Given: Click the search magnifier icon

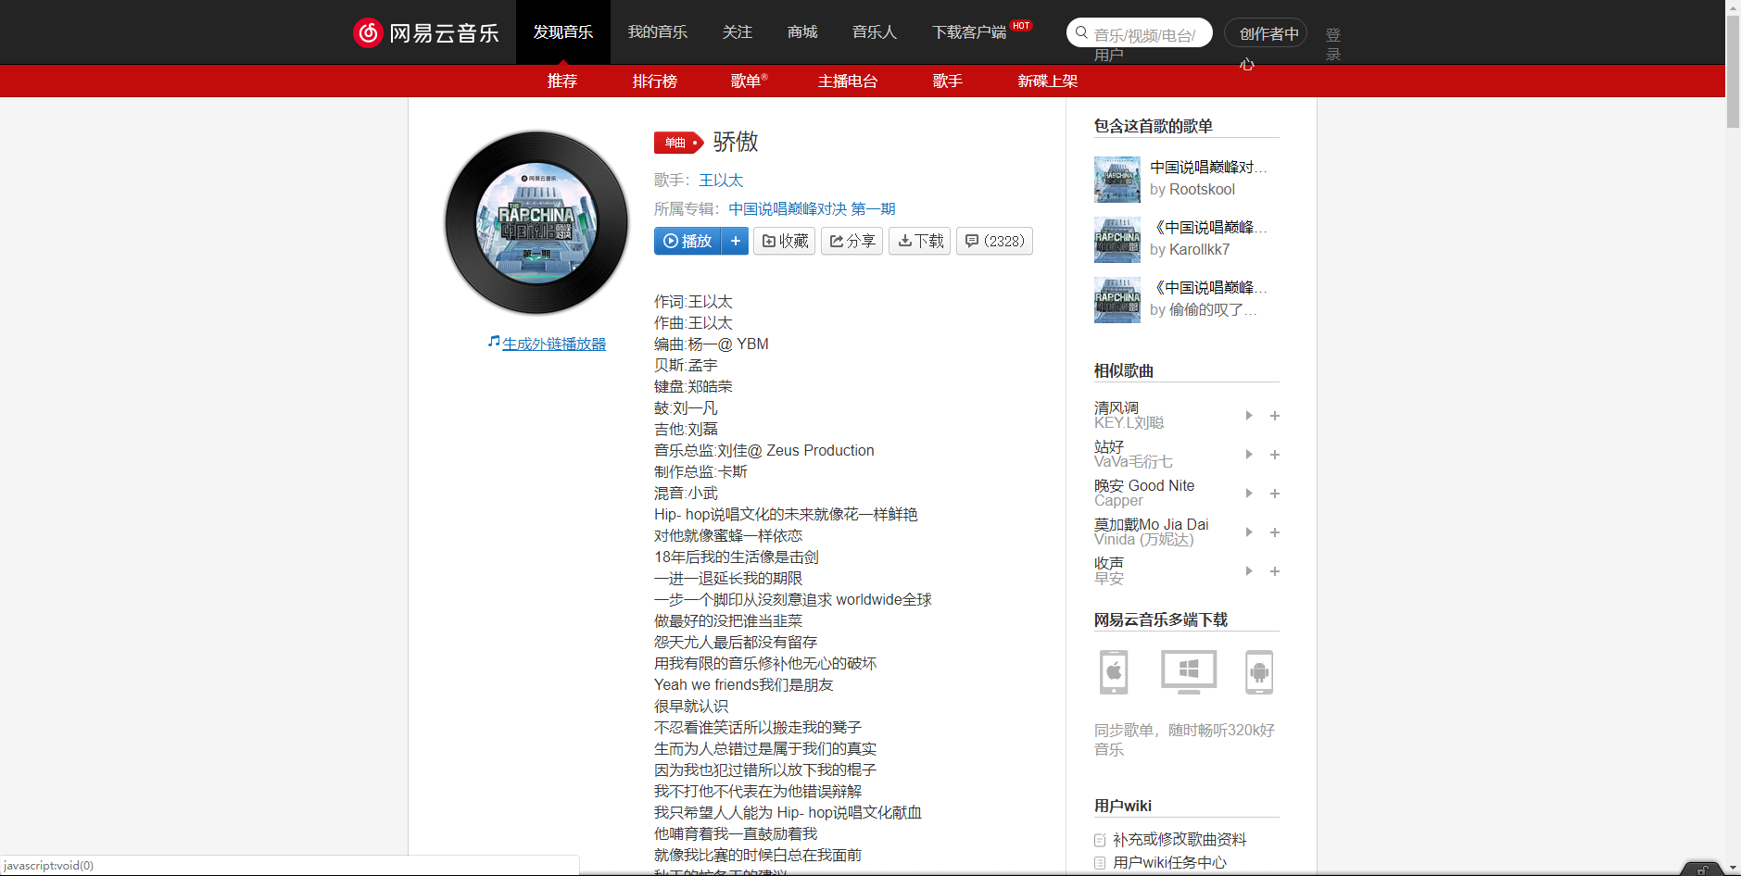Looking at the screenshot, I should 1080,32.
